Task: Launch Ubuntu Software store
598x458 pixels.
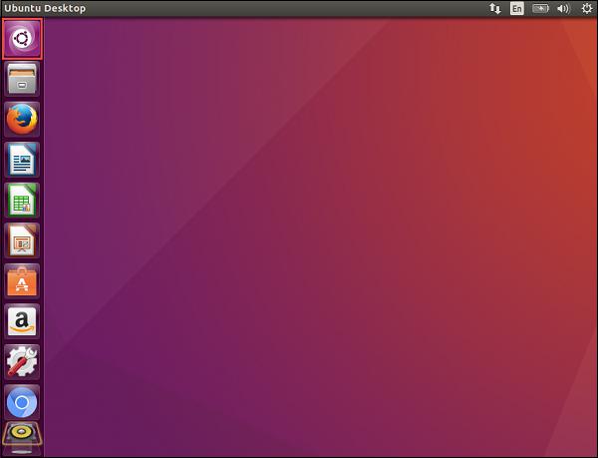Action: [22, 281]
